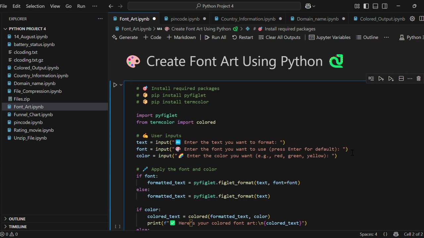The image size is (424, 238).
Task: Click language mode braces in status bar
Action: (x=385, y=234)
